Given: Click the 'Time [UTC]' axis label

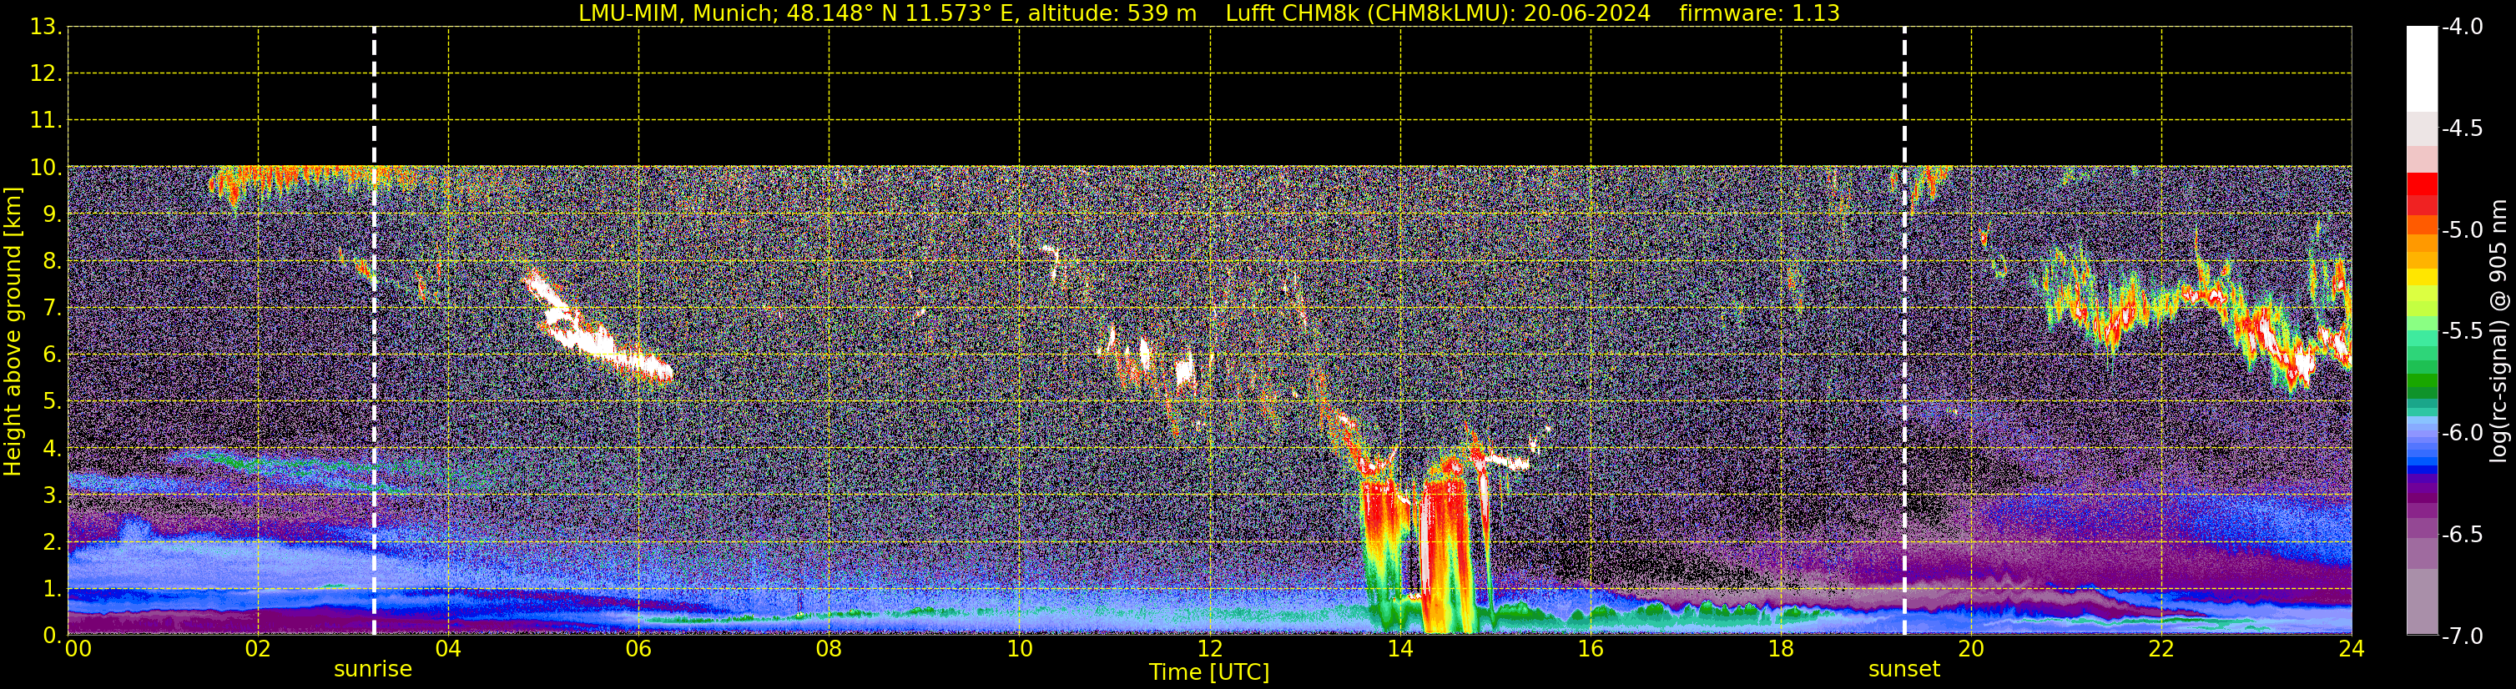Looking at the screenshot, I should pyautogui.click(x=1209, y=672).
